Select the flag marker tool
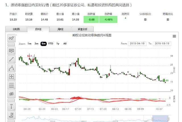The width and height of the screenshot is (182, 122). point(11,115)
